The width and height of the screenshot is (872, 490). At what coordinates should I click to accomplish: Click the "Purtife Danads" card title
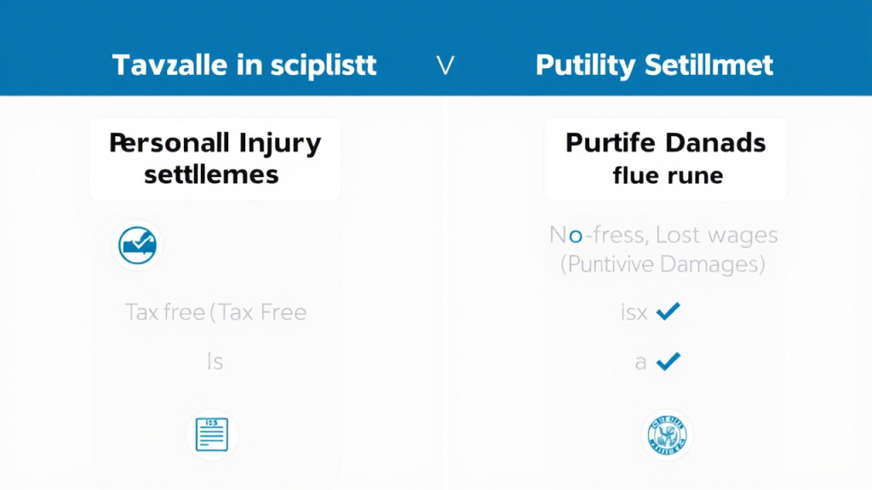click(x=665, y=143)
